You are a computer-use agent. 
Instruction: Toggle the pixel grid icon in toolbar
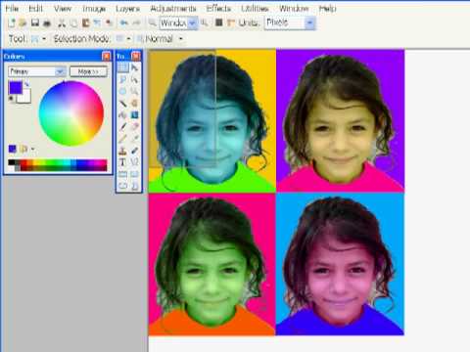219,22
